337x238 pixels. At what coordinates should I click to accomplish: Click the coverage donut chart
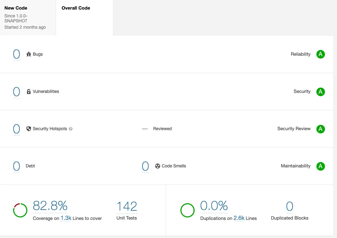[x=20, y=210]
